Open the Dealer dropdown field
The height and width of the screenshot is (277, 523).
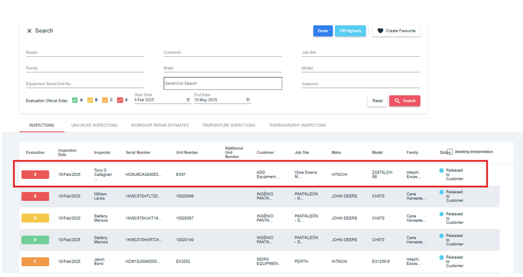(84, 53)
